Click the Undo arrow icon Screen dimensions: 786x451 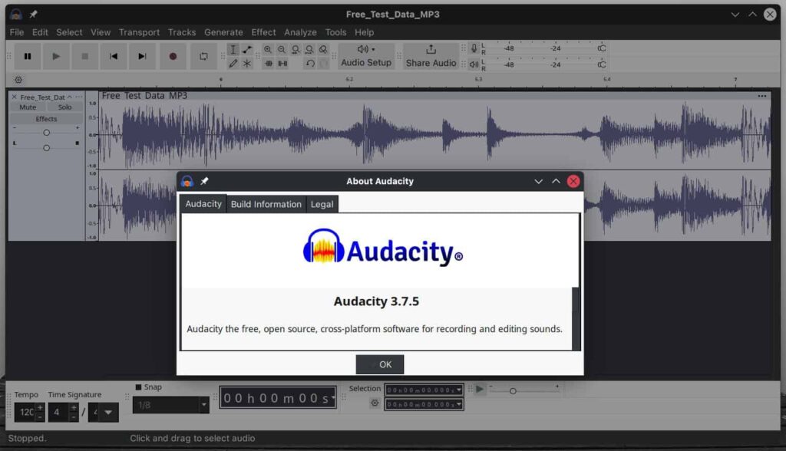[x=312, y=64]
